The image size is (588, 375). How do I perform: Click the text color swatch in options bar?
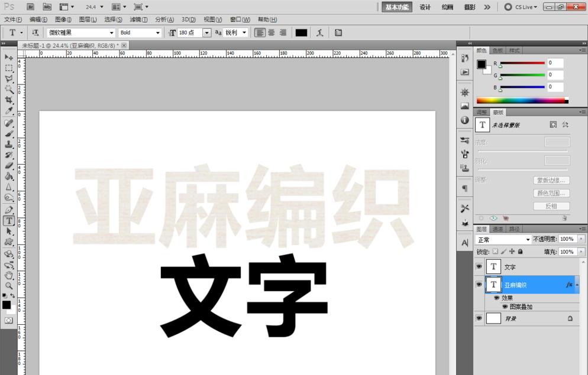coord(301,32)
